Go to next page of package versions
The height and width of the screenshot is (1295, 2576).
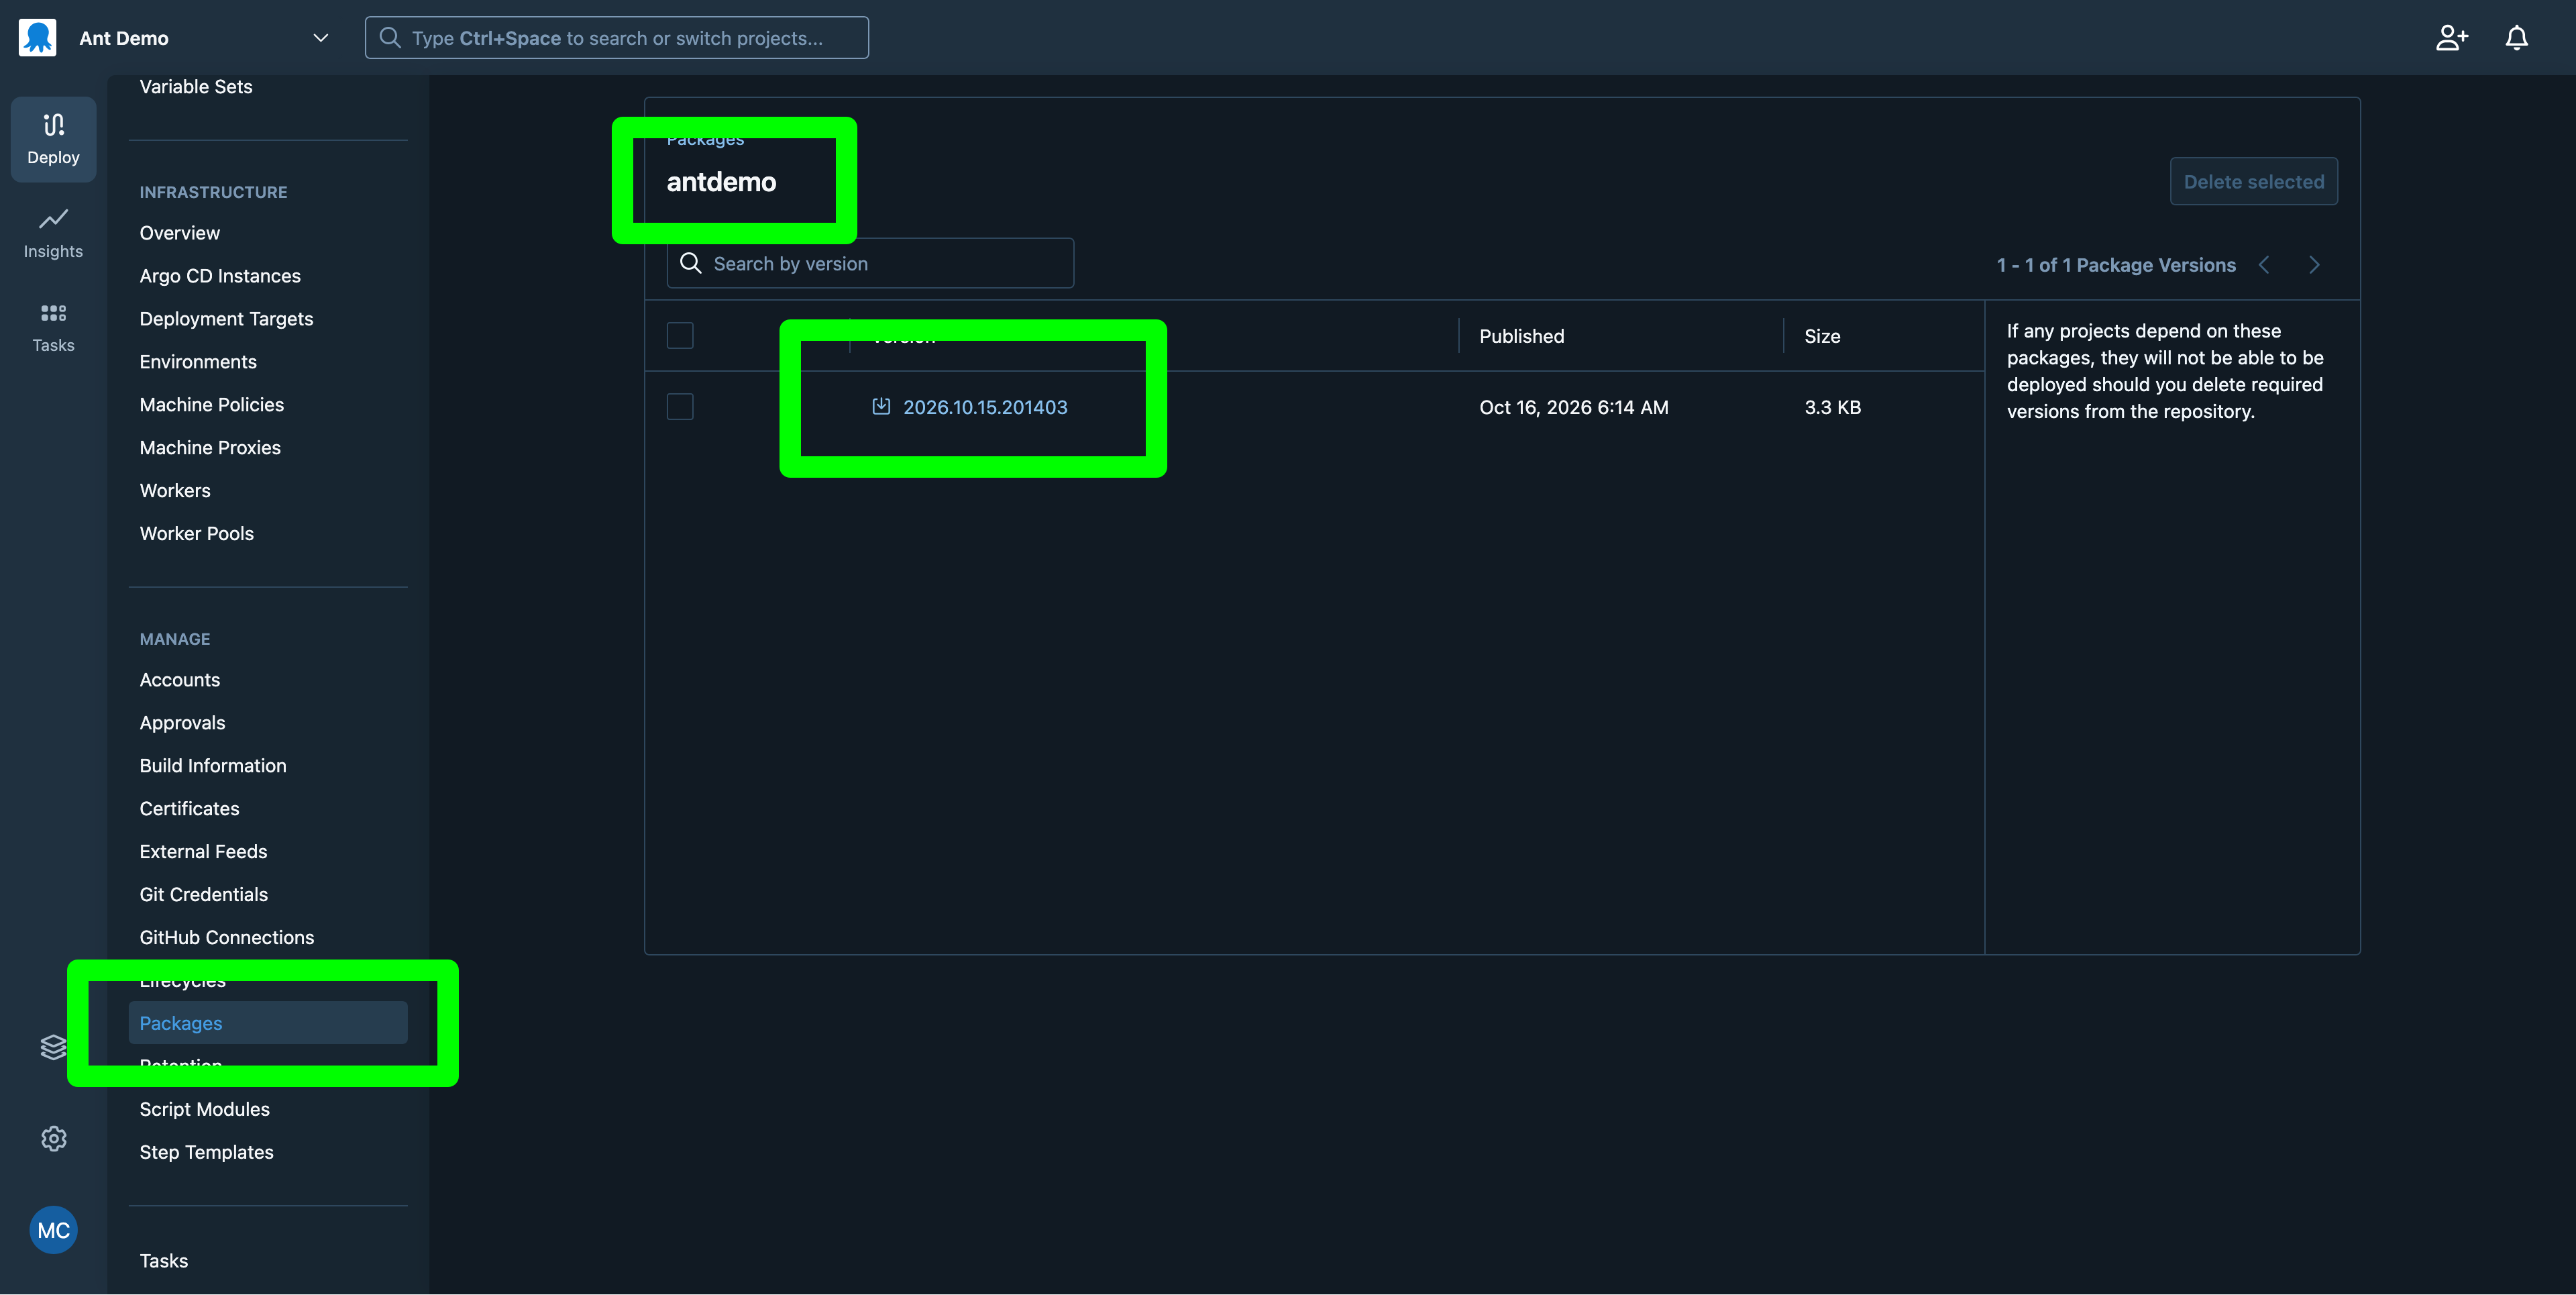tap(2314, 265)
